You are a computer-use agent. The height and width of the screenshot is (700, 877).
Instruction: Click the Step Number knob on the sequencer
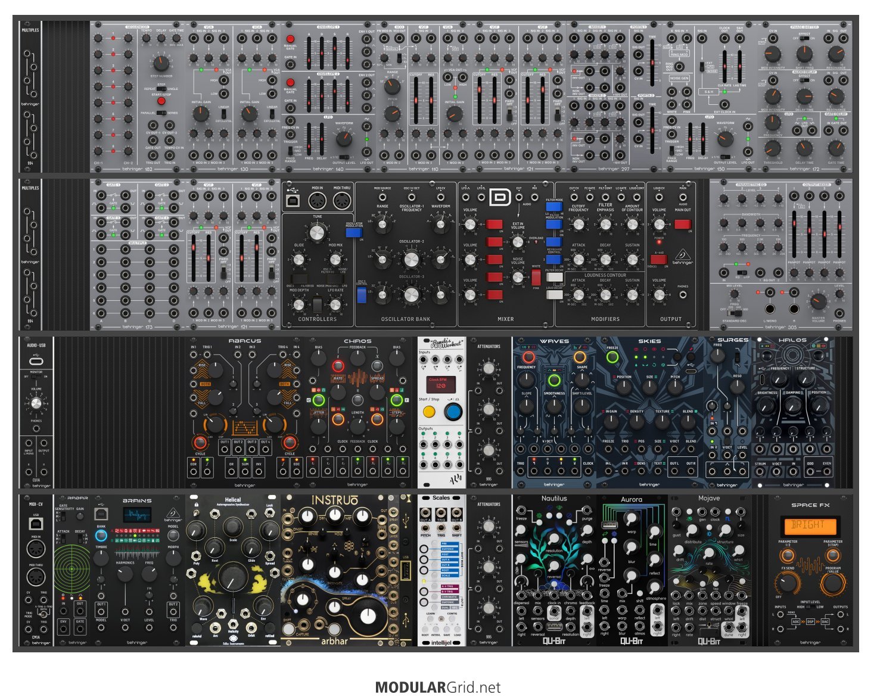[161, 63]
